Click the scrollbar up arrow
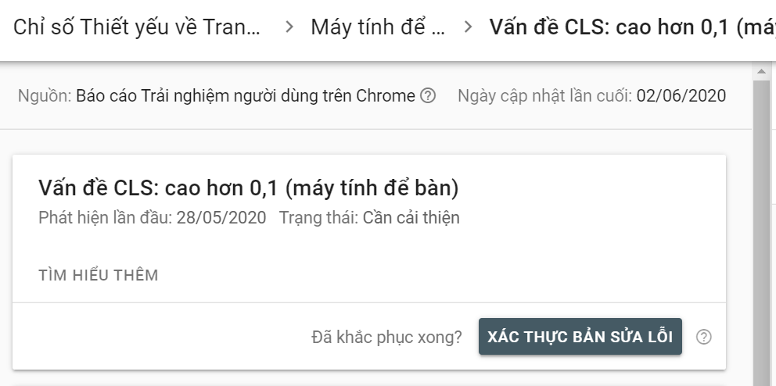Viewport: 776px width, 386px height. [x=762, y=72]
